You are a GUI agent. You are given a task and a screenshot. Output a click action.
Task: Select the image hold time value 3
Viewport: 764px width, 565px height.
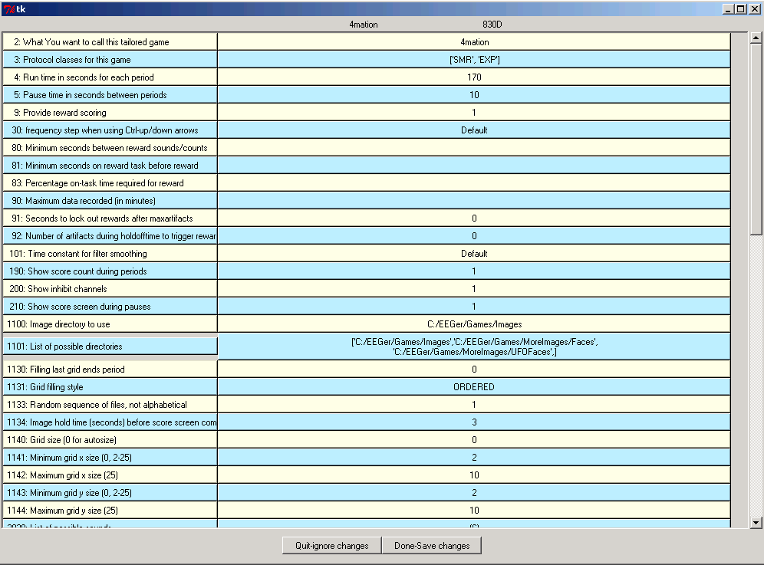[474, 422]
